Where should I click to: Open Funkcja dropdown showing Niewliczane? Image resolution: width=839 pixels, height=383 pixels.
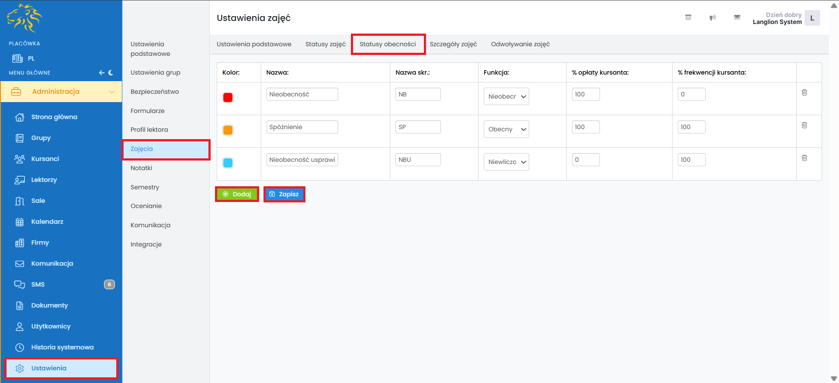[506, 162]
